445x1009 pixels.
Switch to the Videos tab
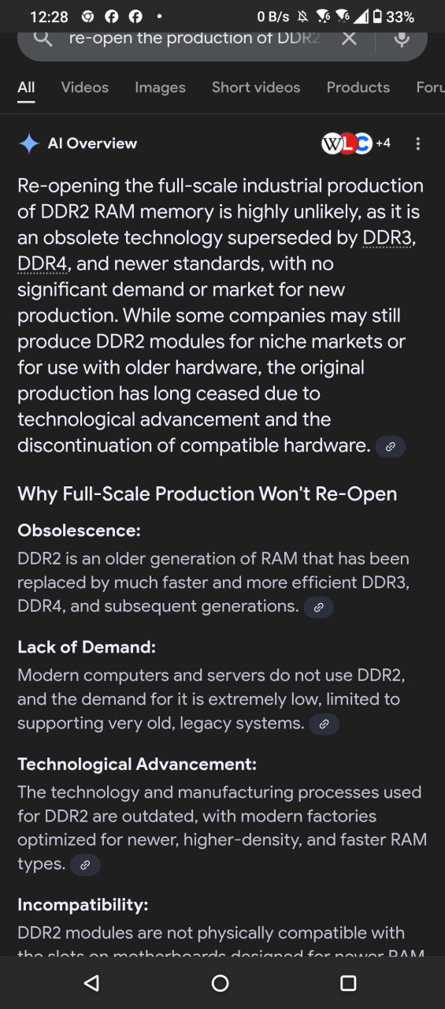[x=85, y=87]
